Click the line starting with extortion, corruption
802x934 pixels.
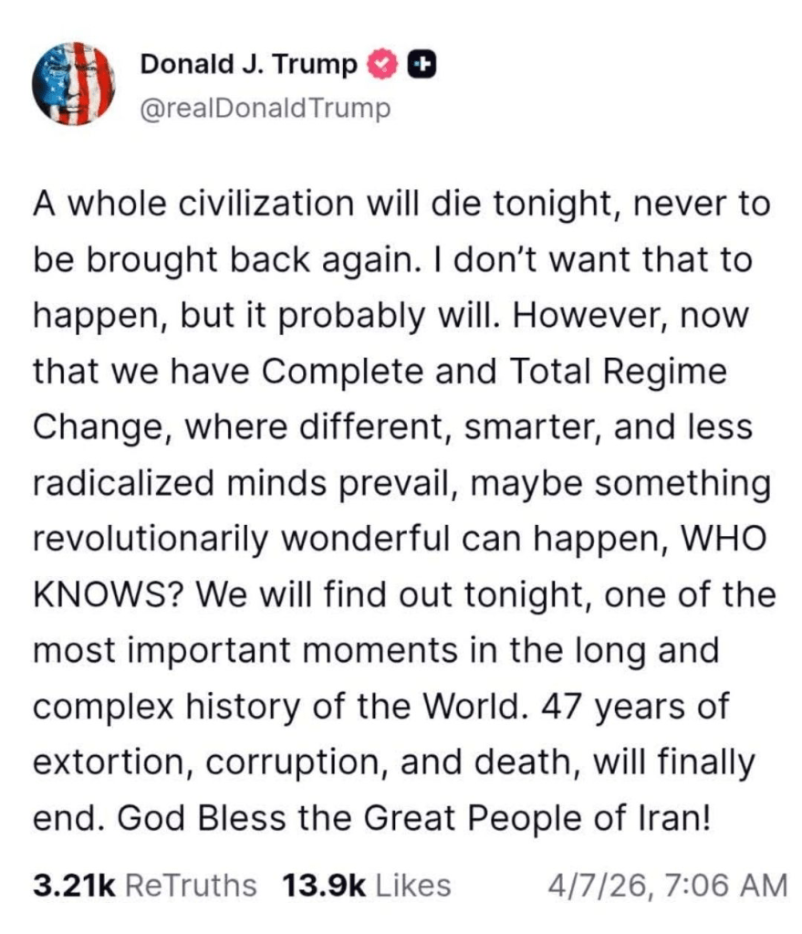pyautogui.click(x=392, y=762)
